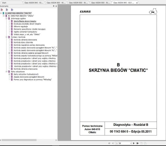Viewport: 166px width, 146px height.
Task: Go to the previous page
Action: [113, 143]
